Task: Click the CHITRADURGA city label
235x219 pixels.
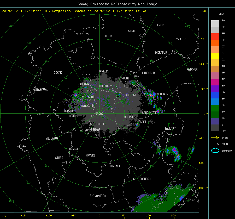Action: pyautogui.click(x=142, y=179)
